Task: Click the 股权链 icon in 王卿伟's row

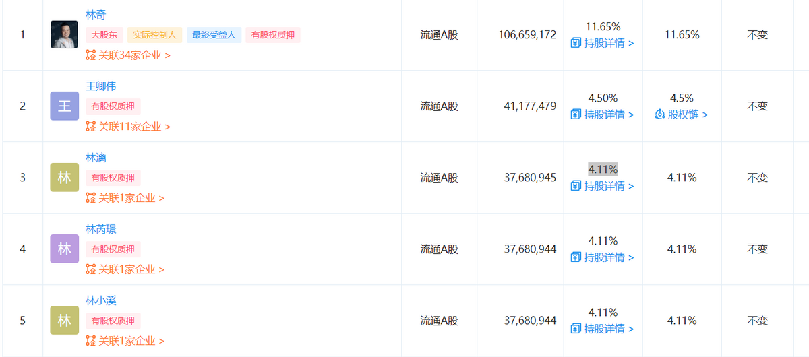Action: [660, 115]
